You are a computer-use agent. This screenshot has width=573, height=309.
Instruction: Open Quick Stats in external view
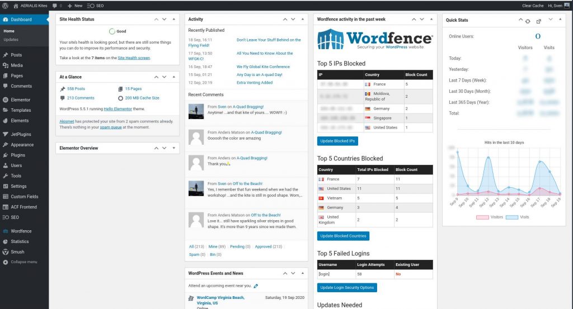pos(539,21)
